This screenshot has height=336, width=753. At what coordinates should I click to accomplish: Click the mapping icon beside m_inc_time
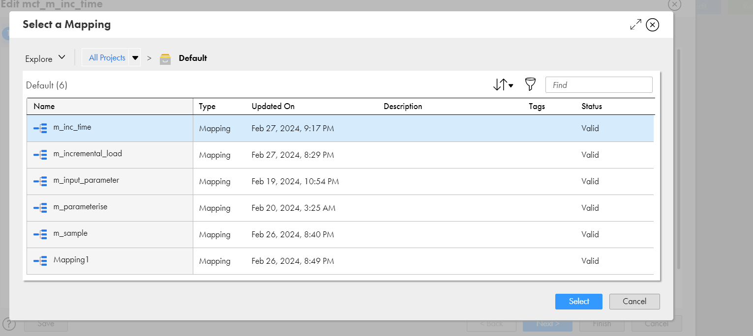[x=40, y=128]
